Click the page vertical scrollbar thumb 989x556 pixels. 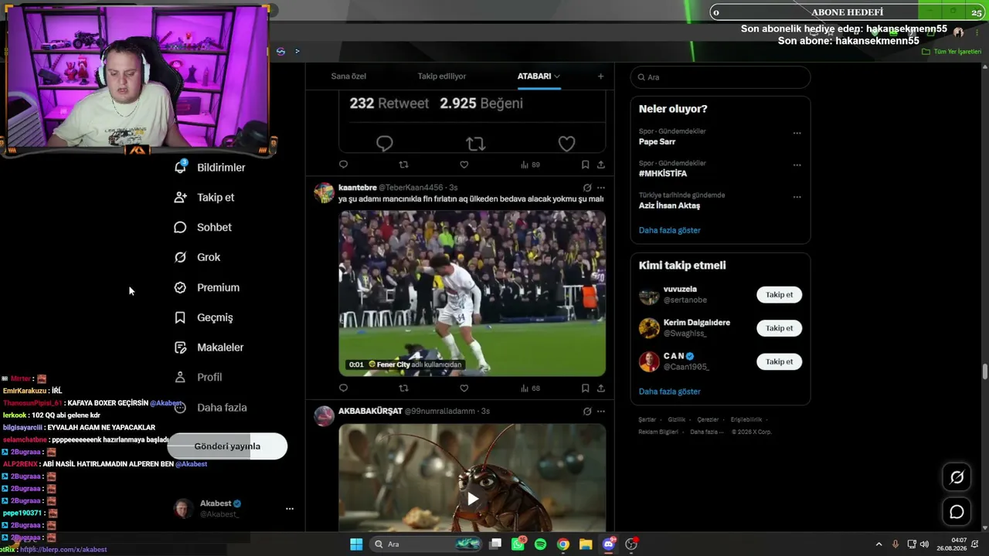click(985, 371)
